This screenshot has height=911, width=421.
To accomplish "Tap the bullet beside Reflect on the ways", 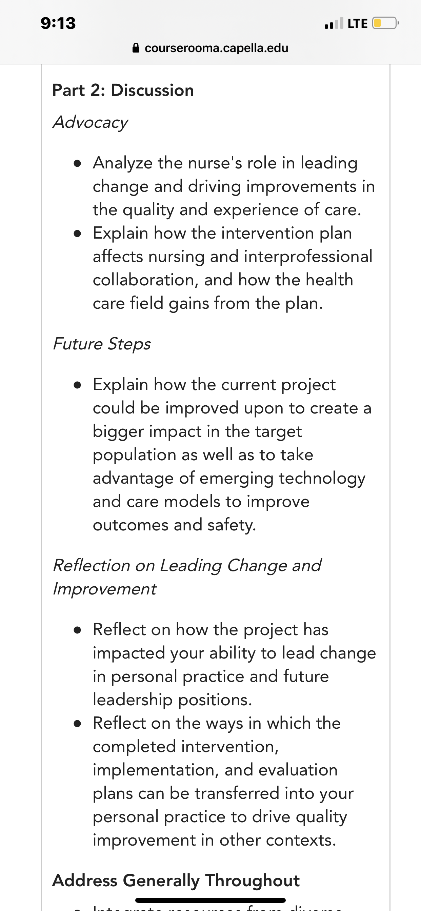I will click(x=78, y=724).
